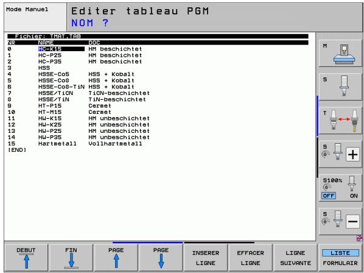Click HM unbeschichtet in row 14

coord(119,137)
